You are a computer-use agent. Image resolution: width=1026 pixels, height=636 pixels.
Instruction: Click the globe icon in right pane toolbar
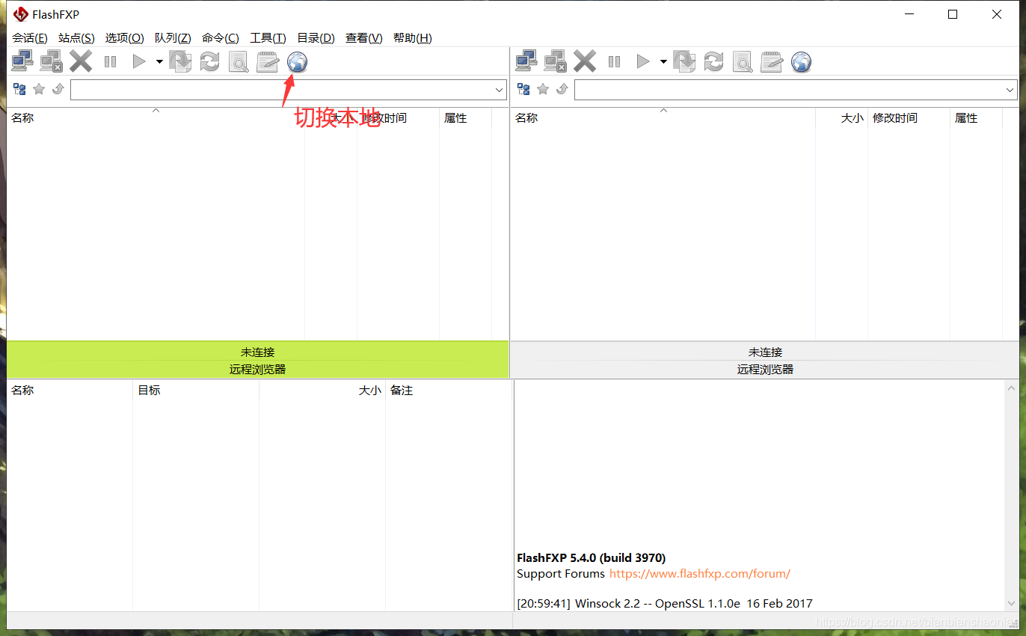pos(801,61)
